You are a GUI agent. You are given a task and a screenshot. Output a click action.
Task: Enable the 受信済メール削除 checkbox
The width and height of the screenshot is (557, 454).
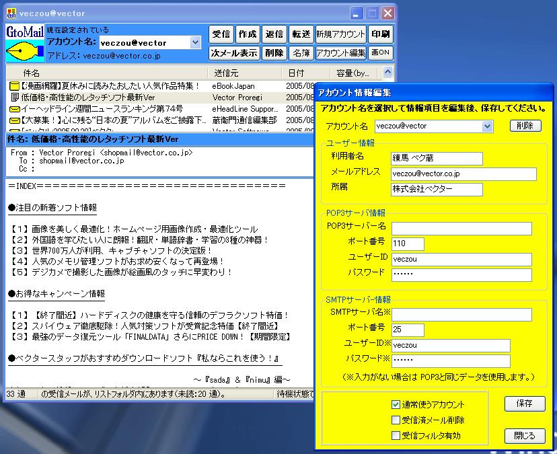[396, 420]
